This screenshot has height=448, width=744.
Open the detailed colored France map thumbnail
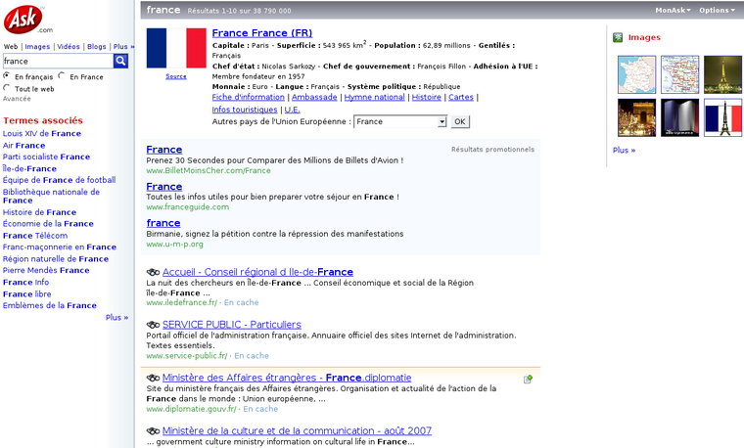(679, 74)
